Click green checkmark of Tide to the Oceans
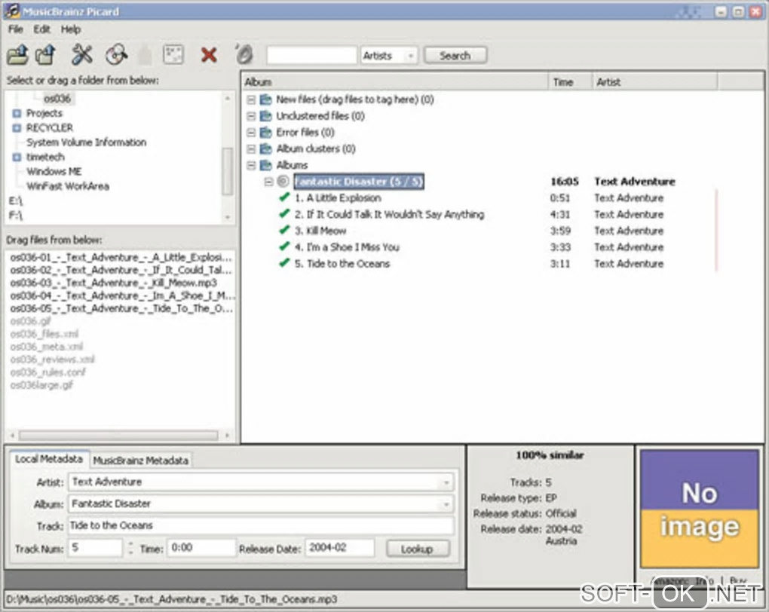The width and height of the screenshot is (769, 612). (284, 263)
